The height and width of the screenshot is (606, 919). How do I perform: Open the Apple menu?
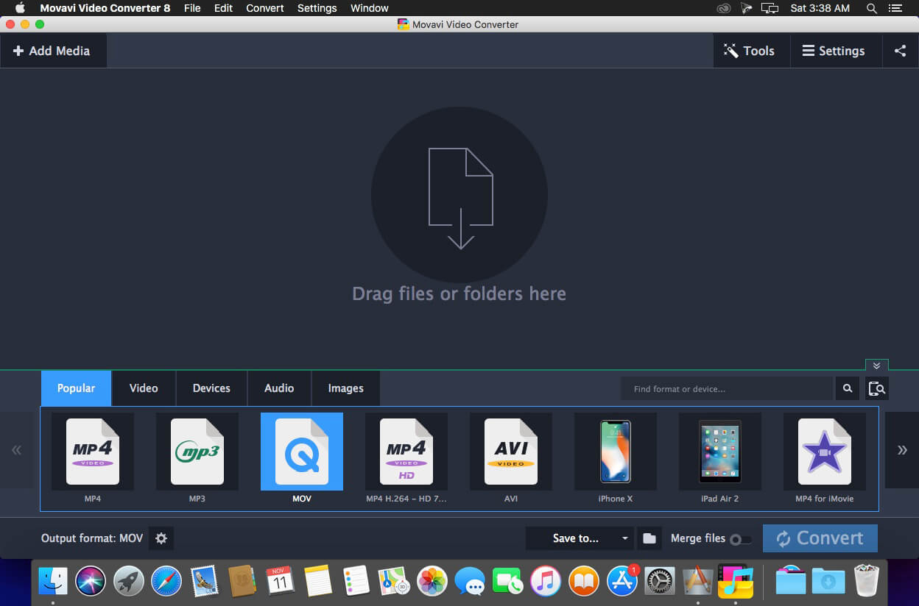(20, 8)
